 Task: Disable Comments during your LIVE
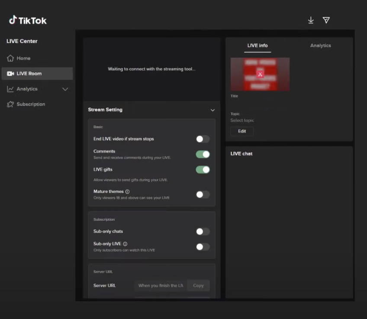pyautogui.click(x=202, y=154)
